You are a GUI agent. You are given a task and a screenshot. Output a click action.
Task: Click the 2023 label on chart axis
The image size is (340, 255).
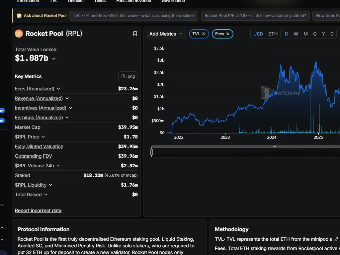(x=225, y=137)
